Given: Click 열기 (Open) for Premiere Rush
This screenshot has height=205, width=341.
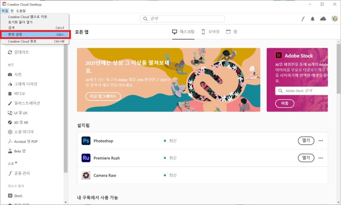Looking at the screenshot, I should [x=306, y=158].
